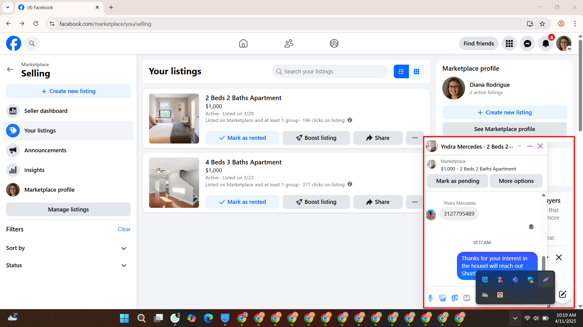Screen dimensions: 583x327
Task: Show info icon for 377 clicks on listing
Action: 350,184
